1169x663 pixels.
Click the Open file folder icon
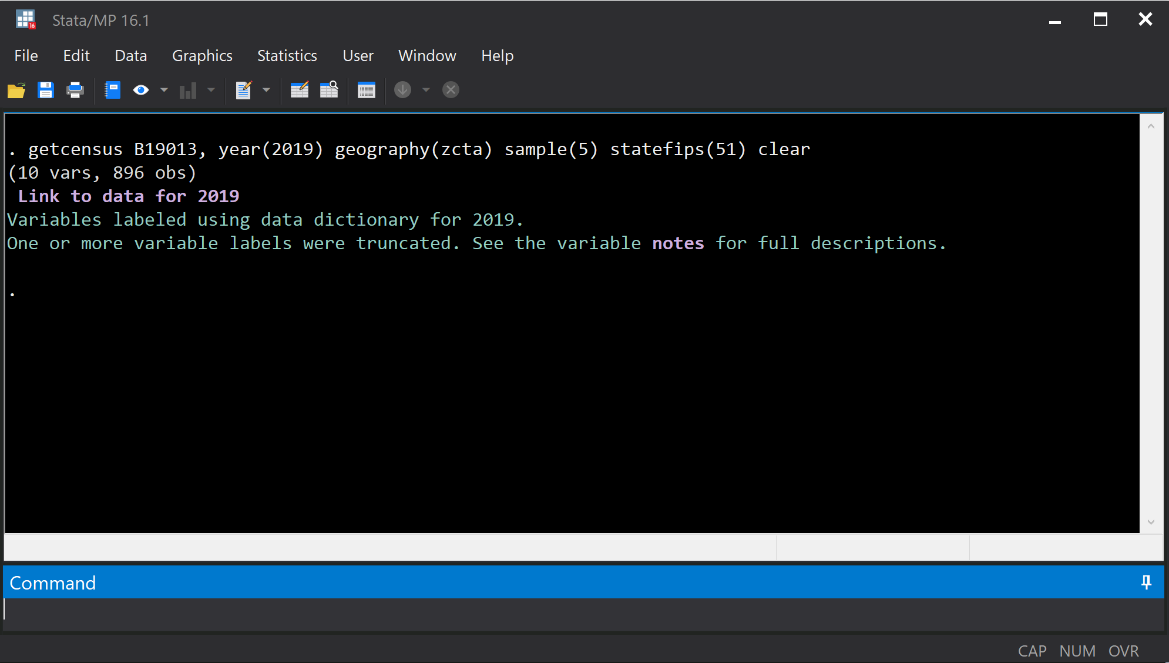point(16,91)
